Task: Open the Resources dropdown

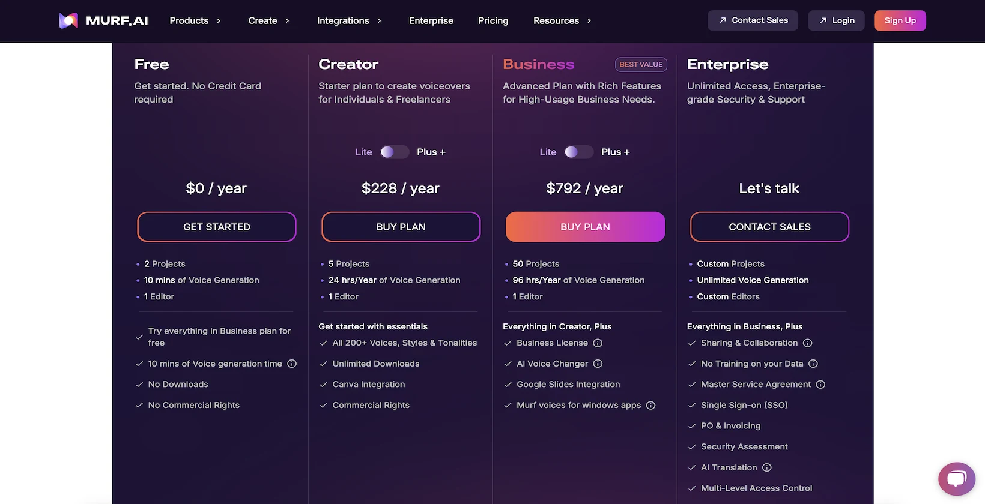Action: pyautogui.click(x=562, y=21)
